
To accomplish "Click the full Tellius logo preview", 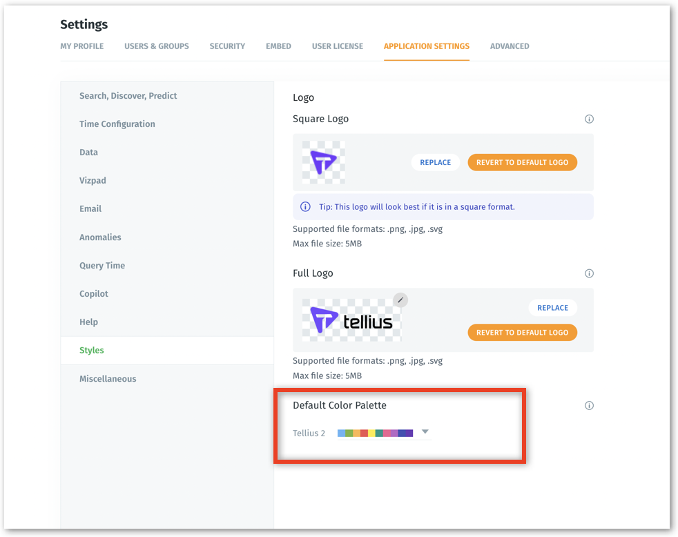I will click(x=351, y=320).
